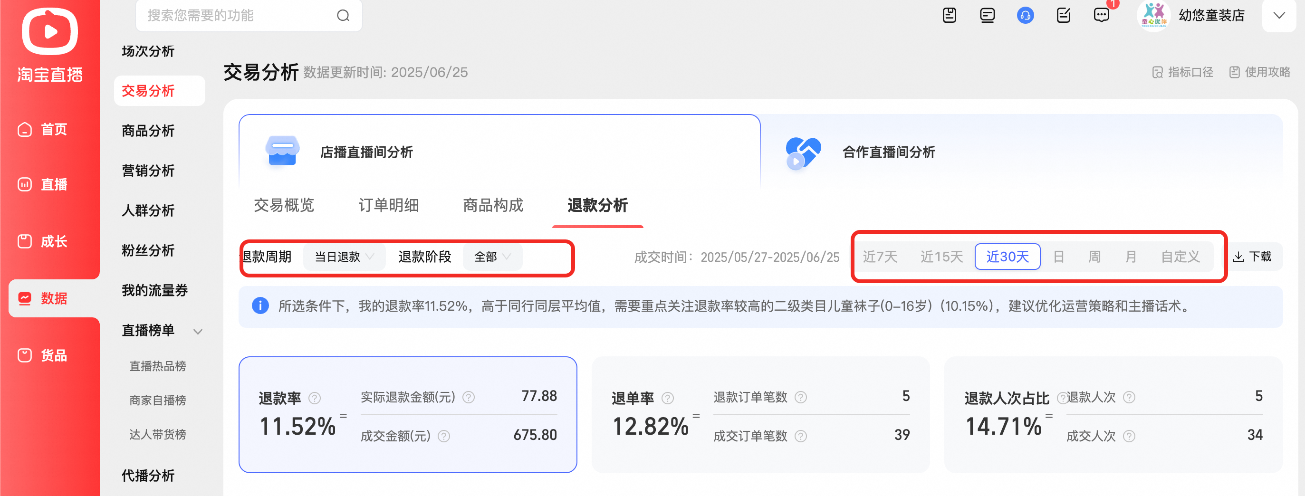Switch to 退款分析 tab
1305x496 pixels.
[x=598, y=205]
